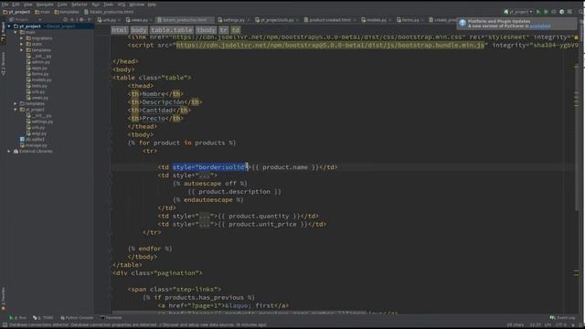
Task: Collapse the main folder tree node
Action: 16,32
